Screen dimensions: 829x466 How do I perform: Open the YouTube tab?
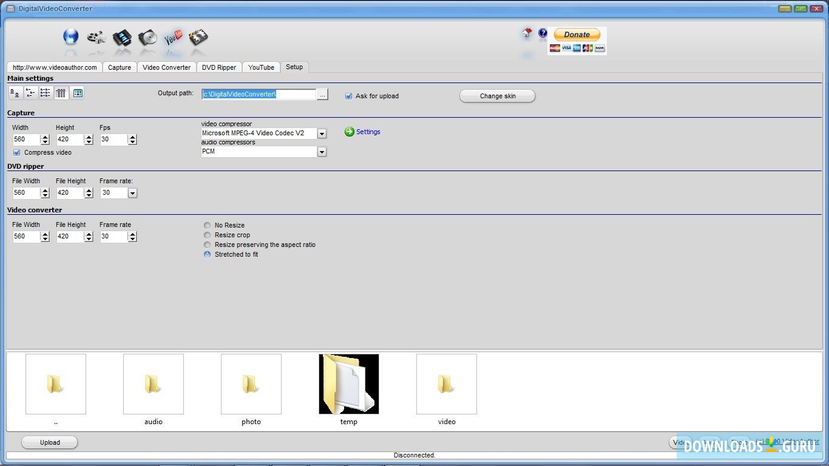tap(261, 67)
